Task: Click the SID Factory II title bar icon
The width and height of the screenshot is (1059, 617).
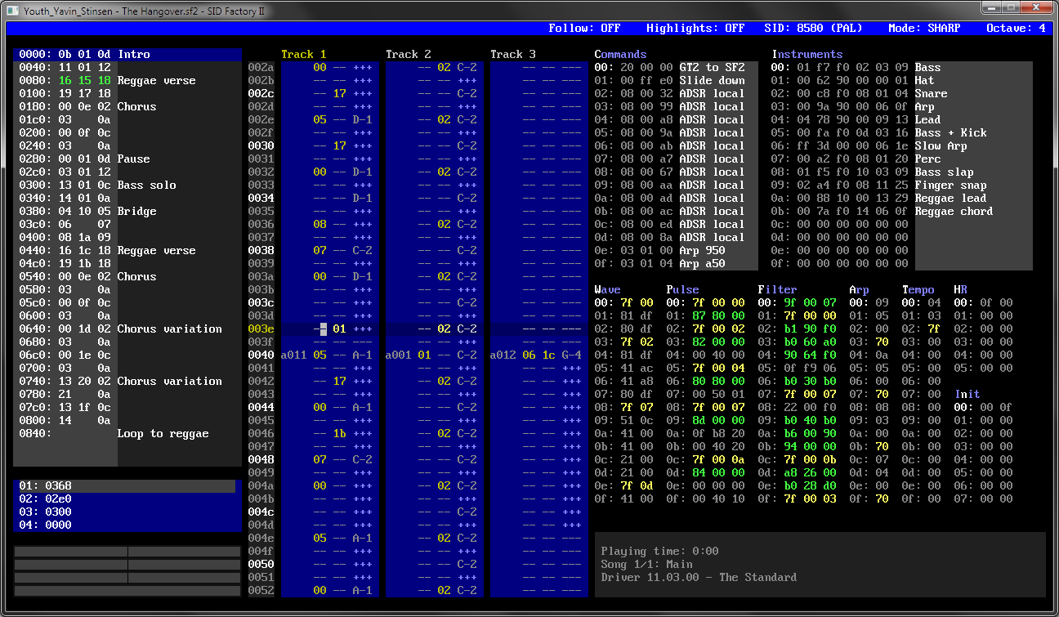Action: click(12, 11)
